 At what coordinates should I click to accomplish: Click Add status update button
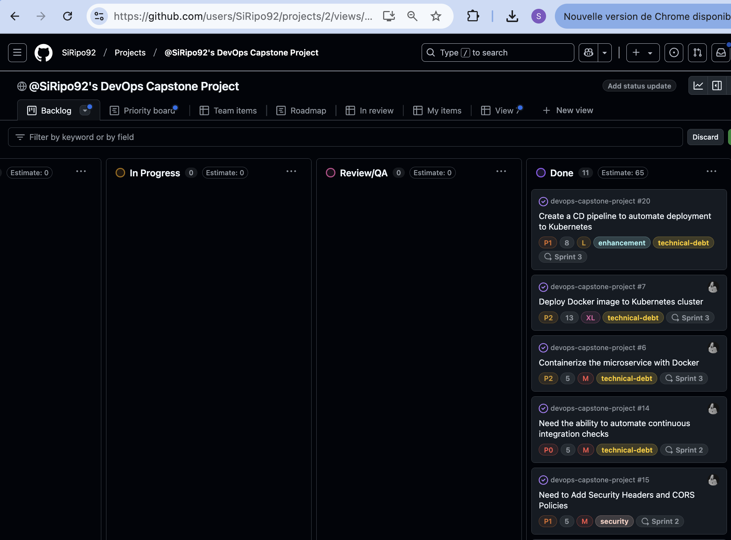pos(639,86)
